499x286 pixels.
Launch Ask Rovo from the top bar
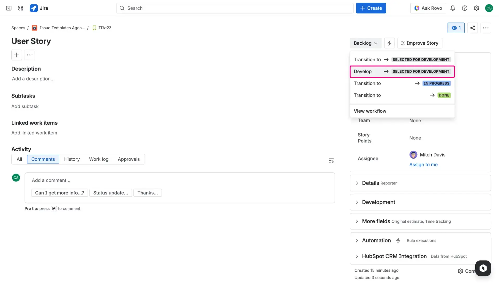pos(428,8)
